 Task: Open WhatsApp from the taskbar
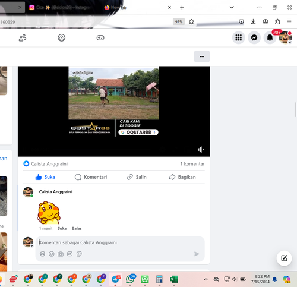click(130, 279)
